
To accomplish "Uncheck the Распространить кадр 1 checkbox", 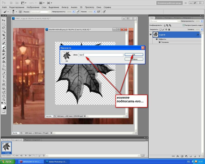I will 183,26.
